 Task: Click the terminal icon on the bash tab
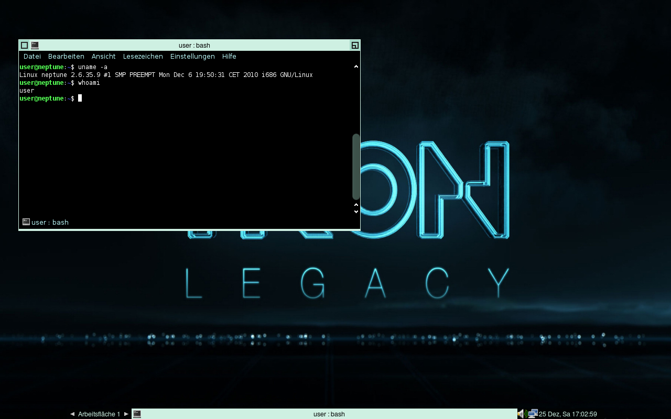26,222
